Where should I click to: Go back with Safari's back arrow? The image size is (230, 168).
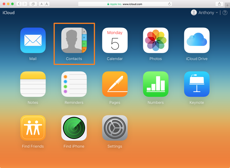(x=19, y=4)
